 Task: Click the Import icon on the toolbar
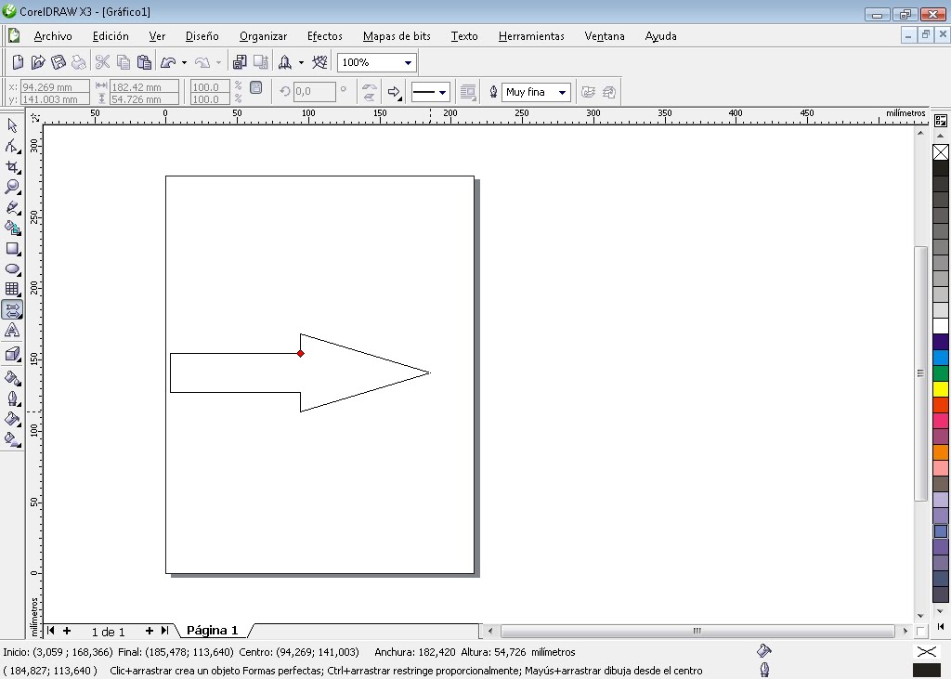coord(240,61)
